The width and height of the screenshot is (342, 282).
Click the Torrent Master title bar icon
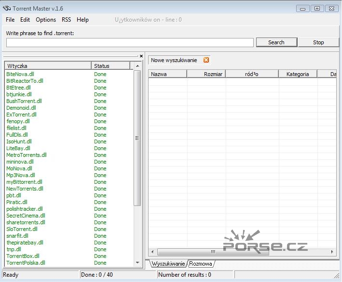(7, 8)
